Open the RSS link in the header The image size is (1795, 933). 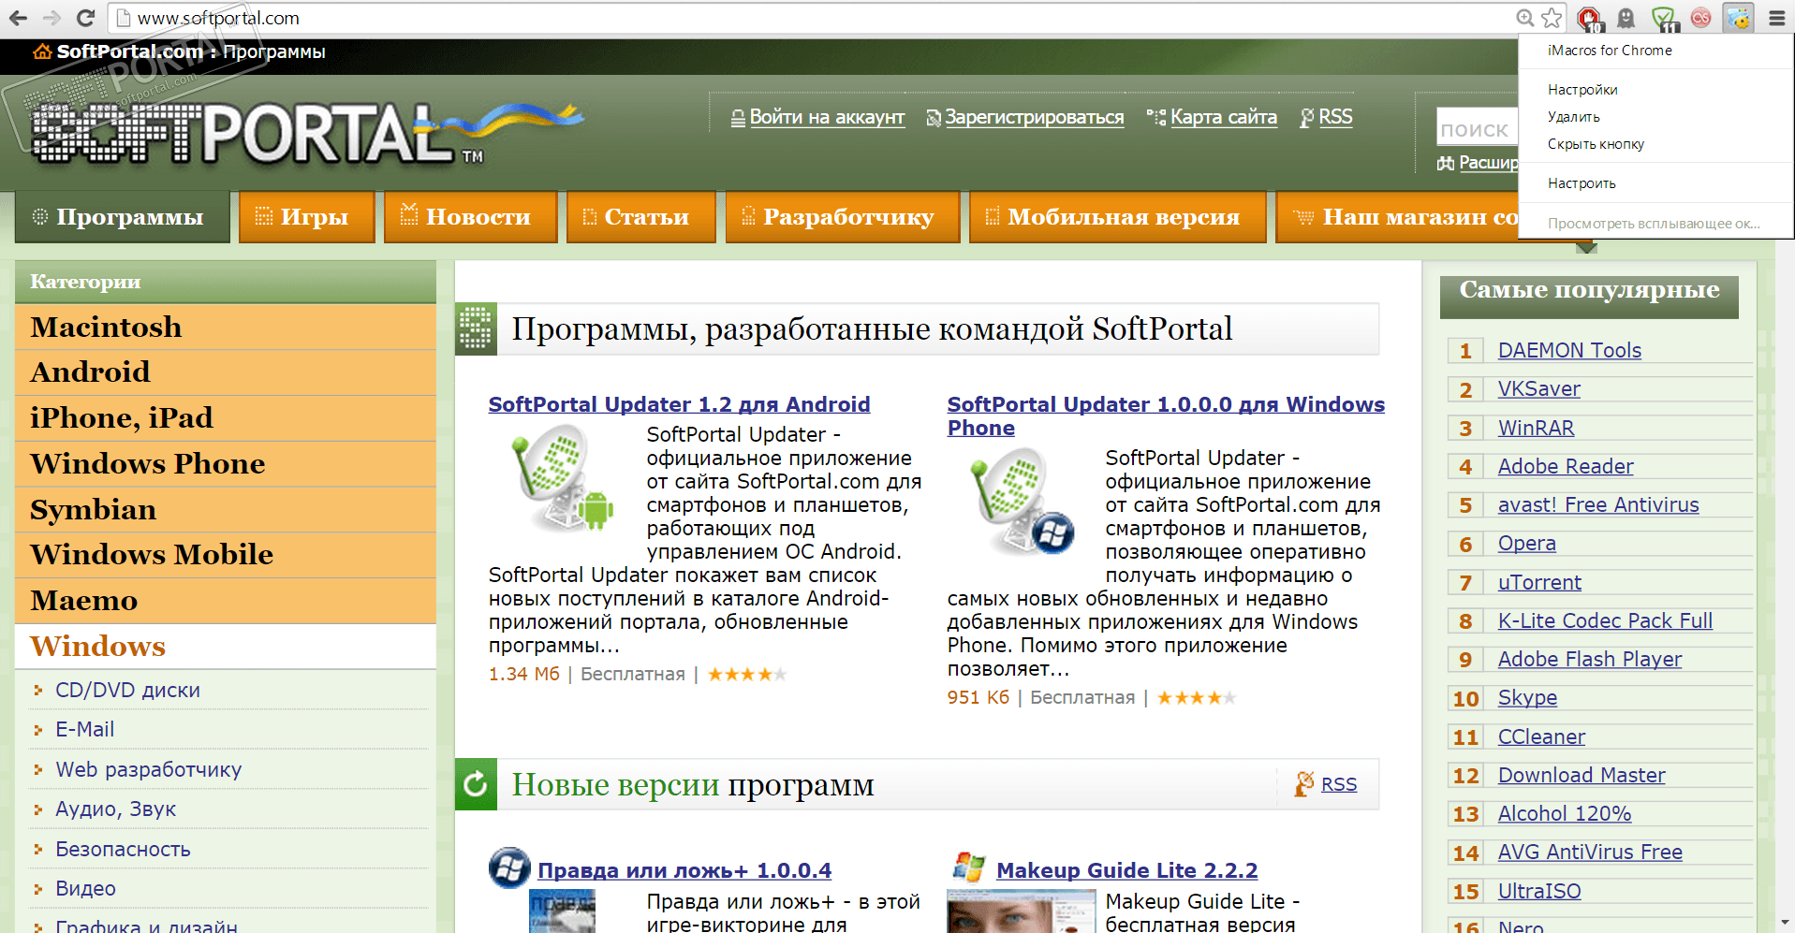pos(1335,117)
